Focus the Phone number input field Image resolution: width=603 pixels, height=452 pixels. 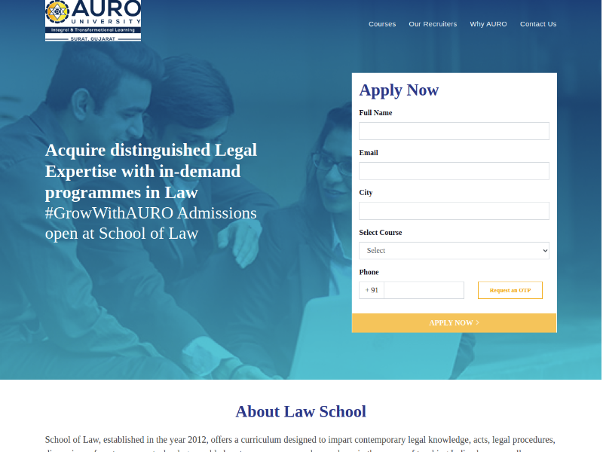point(424,290)
